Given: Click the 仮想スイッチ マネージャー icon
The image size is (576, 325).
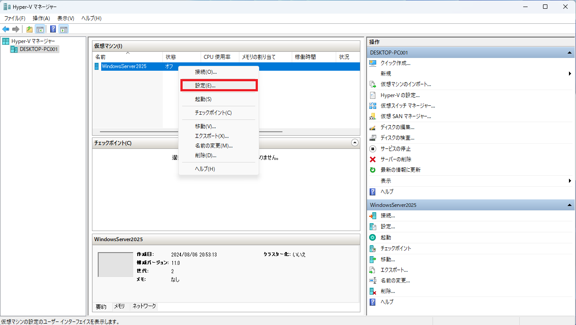Looking at the screenshot, I should 373,105.
